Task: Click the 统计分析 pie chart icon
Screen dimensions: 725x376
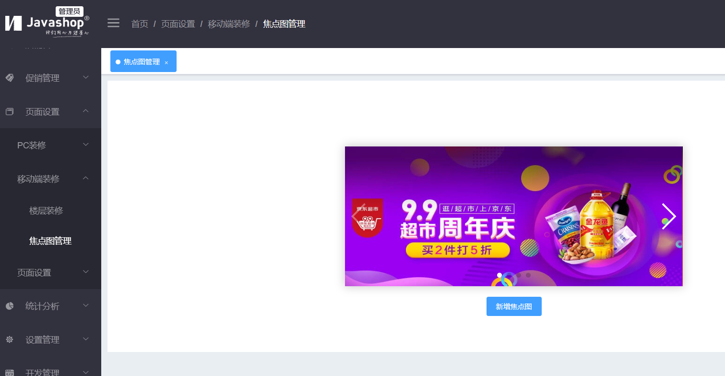Action: [x=10, y=306]
